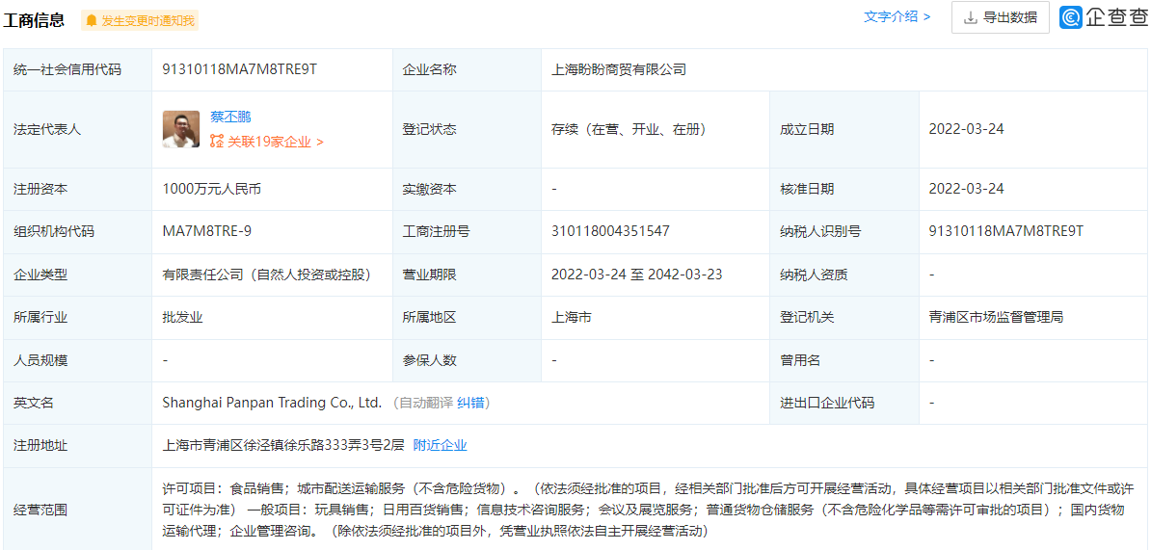Click the '(自动翻译' note text
The width and height of the screenshot is (1151, 550).
422,403
